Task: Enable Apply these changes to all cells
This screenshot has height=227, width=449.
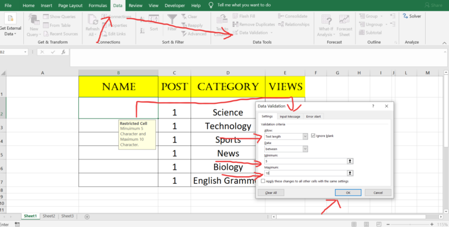Action: coord(263,181)
